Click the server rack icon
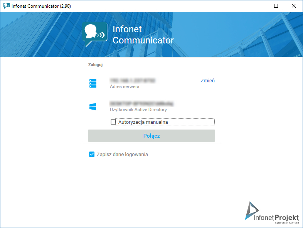This screenshot has width=303, height=228. click(x=93, y=83)
